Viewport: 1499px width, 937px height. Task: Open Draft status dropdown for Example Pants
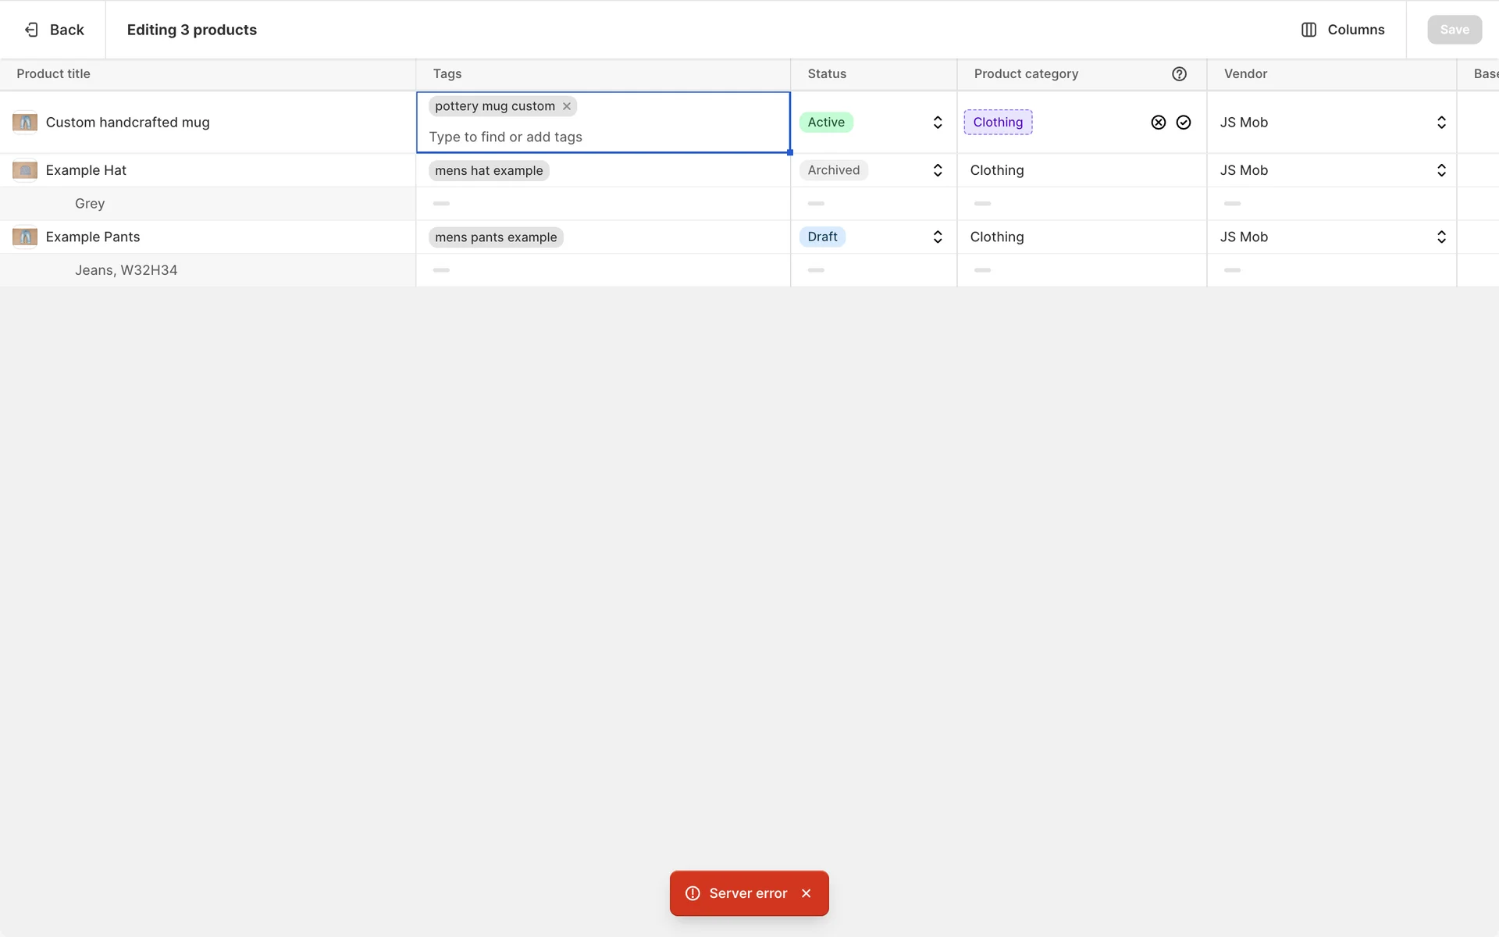[x=937, y=237]
